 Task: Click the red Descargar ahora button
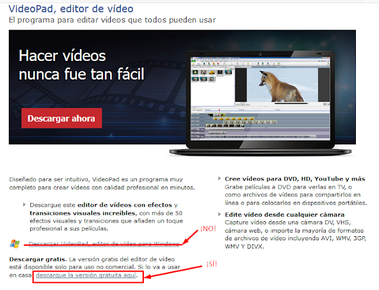(x=62, y=118)
